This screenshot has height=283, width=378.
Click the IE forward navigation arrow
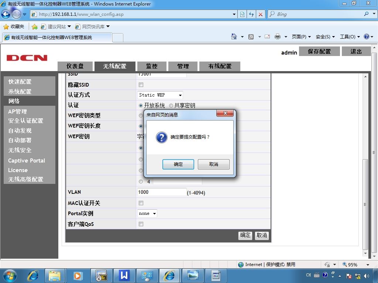(x=16, y=14)
